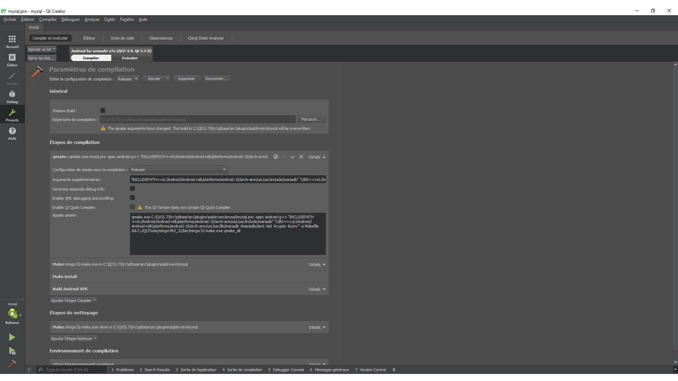This screenshot has height=381, width=678.
Task: Select the mysql project tab
Action: [x=34, y=27]
